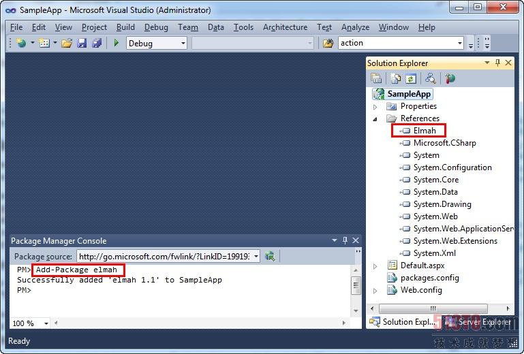The height and width of the screenshot is (354, 524).
Task: Open the New Project icon dropdown arrow
Action: coord(33,43)
